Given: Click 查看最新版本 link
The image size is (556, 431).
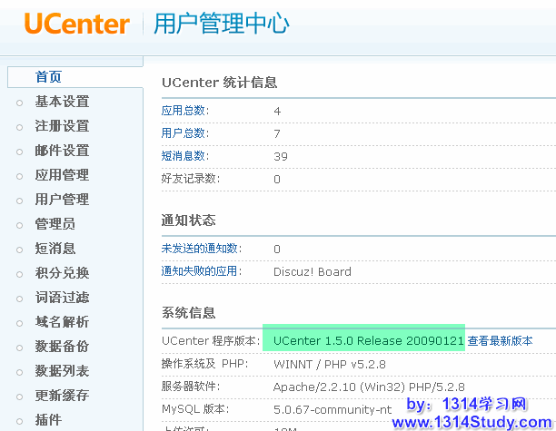Looking at the screenshot, I should click(x=500, y=341).
